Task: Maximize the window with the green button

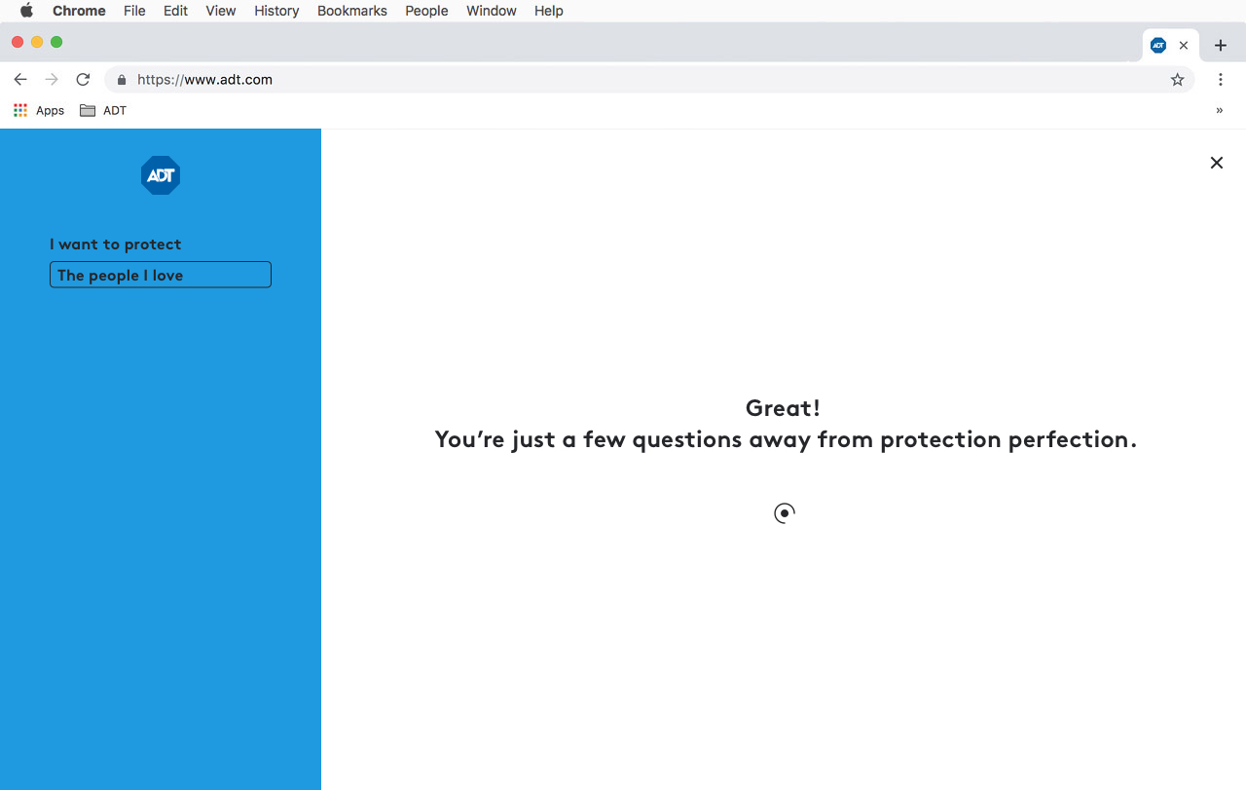Action: [56, 42]
